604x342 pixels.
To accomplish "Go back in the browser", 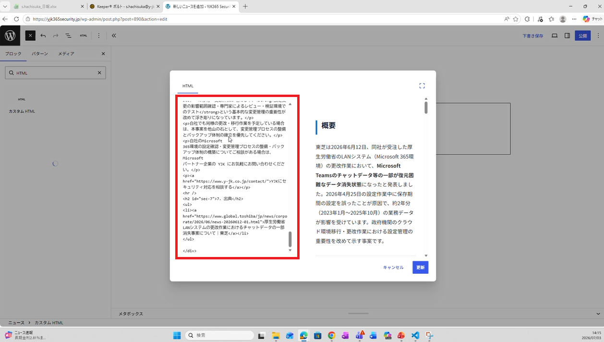I will coord(5,19).
